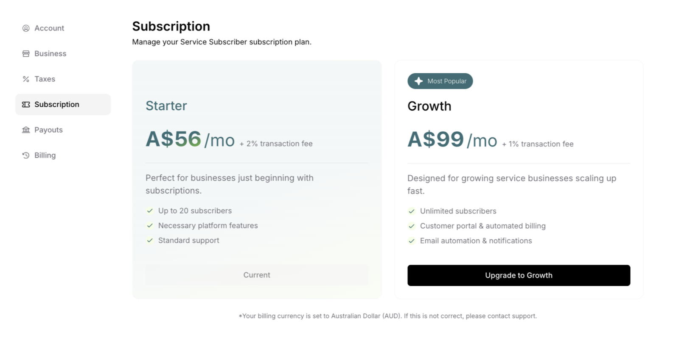Open the Payouts section
The height and width of the screenshot is (338, 679).
48,130
